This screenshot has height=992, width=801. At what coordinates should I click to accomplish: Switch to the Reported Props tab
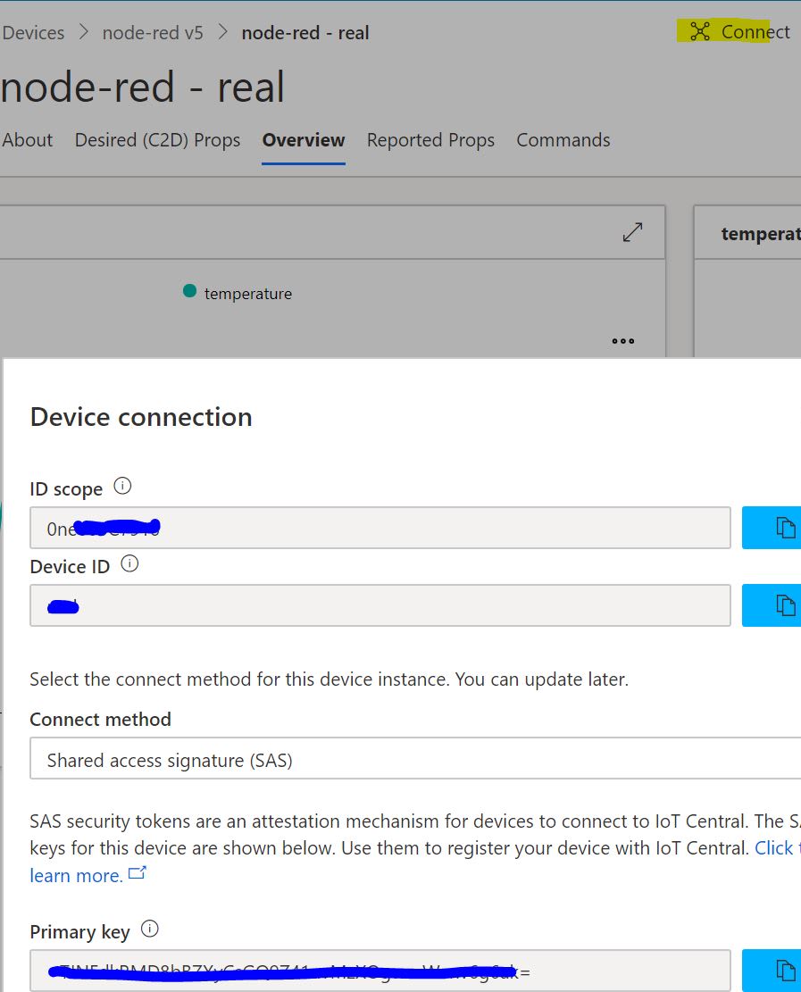point(430,140)
